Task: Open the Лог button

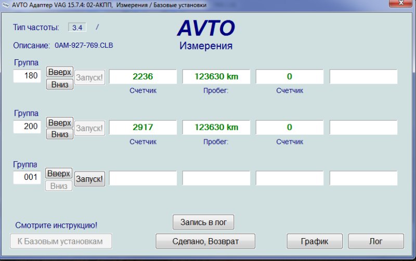Action: [376, 241]
